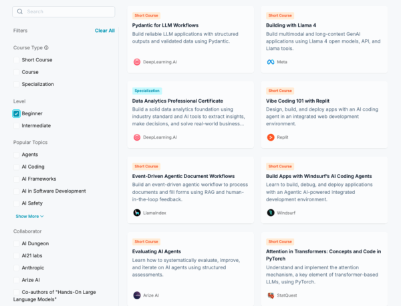The height and width of the screenshot is (306, 401).
Task: Check the AI Coding topic filter
Action: point(16,167)
